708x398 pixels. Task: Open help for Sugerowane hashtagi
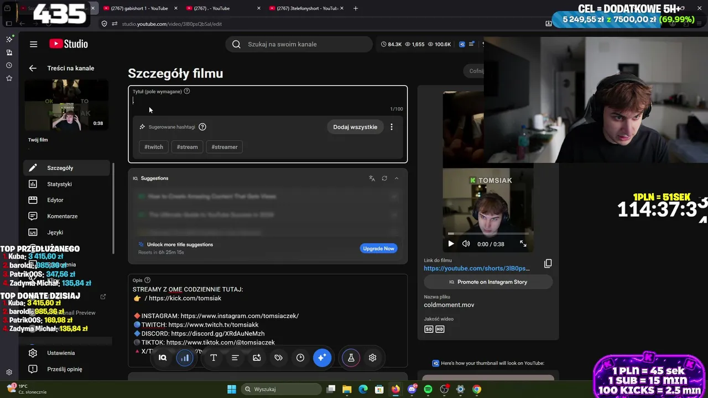(x=202, y=127)
